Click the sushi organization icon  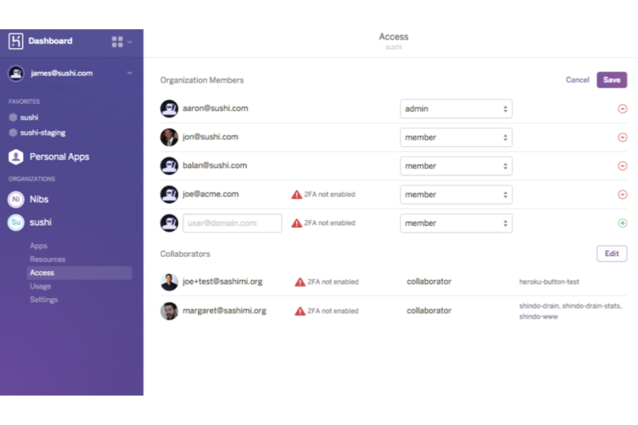[16, 222]
